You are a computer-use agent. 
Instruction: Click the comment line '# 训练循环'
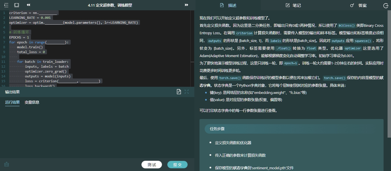point(19,32)
